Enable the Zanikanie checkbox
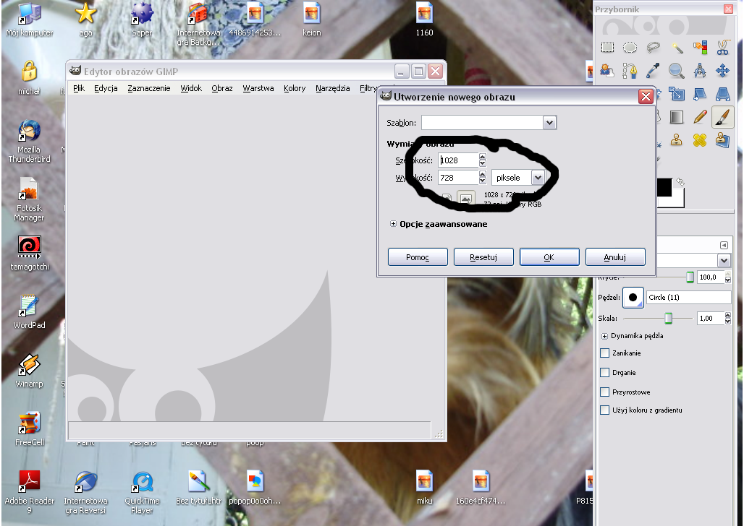The width and height of the screenshot is (744, 526). pos(604,353)
